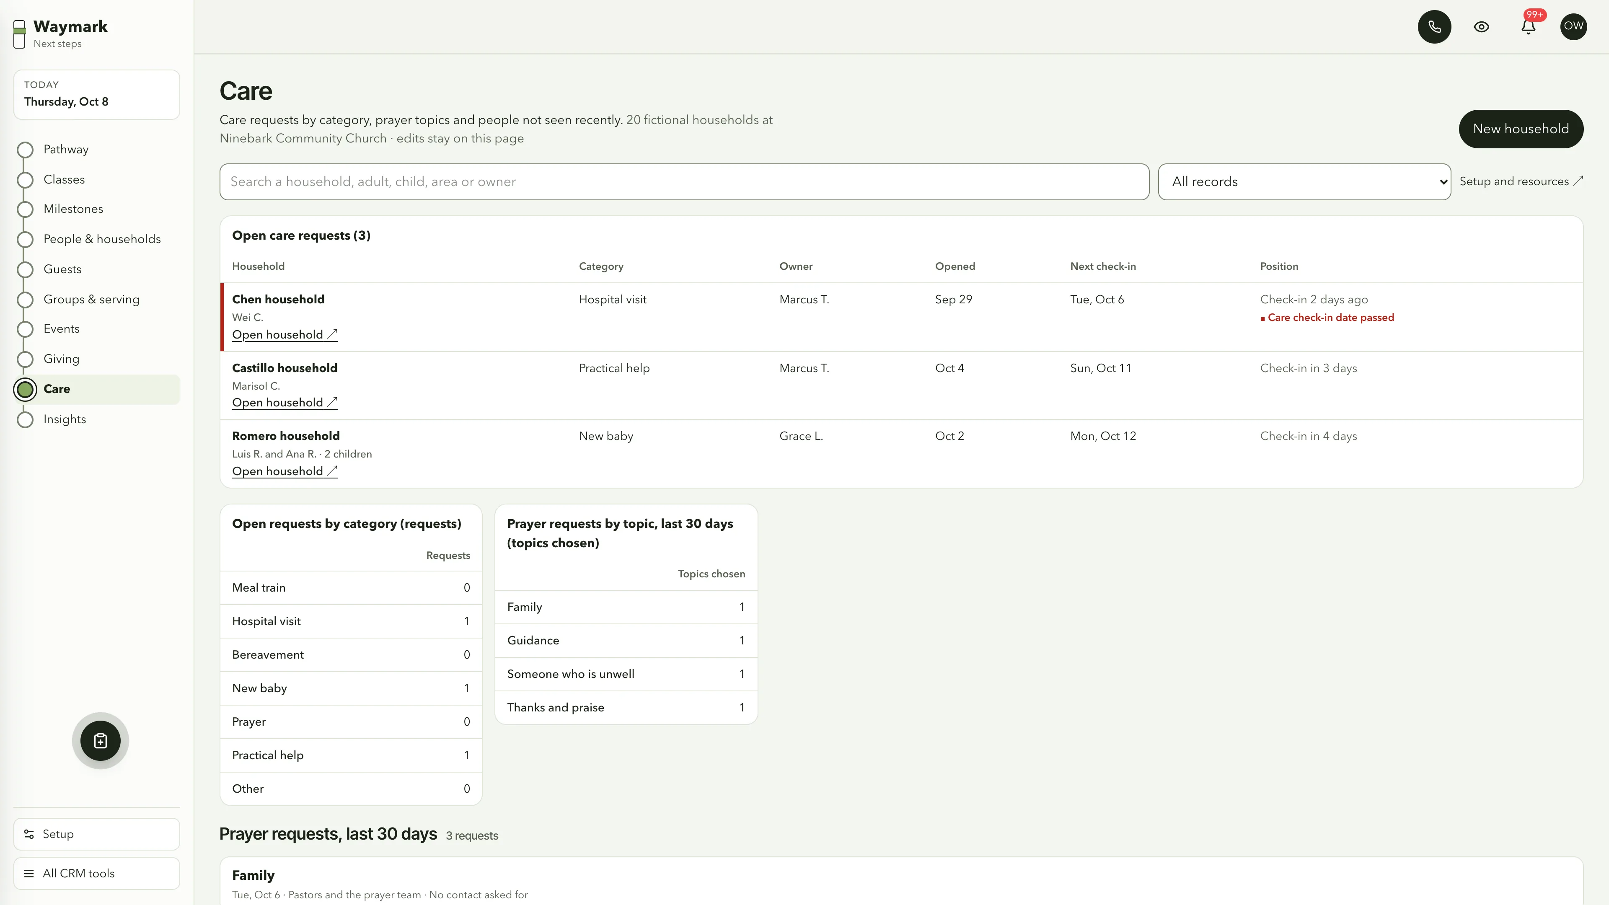The width and height of the screenshot is (1609, 905).
Task: Click the Family prayer request card heading
Action: [x=253, y=876]
